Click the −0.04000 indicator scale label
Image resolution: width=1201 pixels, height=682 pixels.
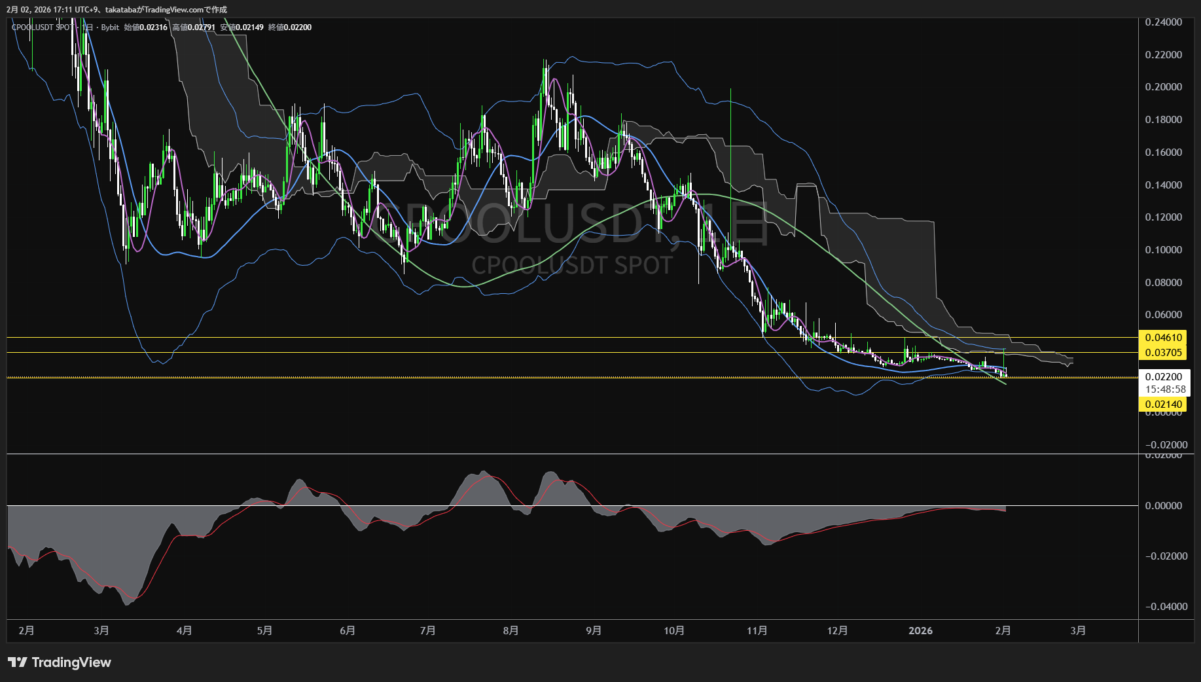(1166, 607)
